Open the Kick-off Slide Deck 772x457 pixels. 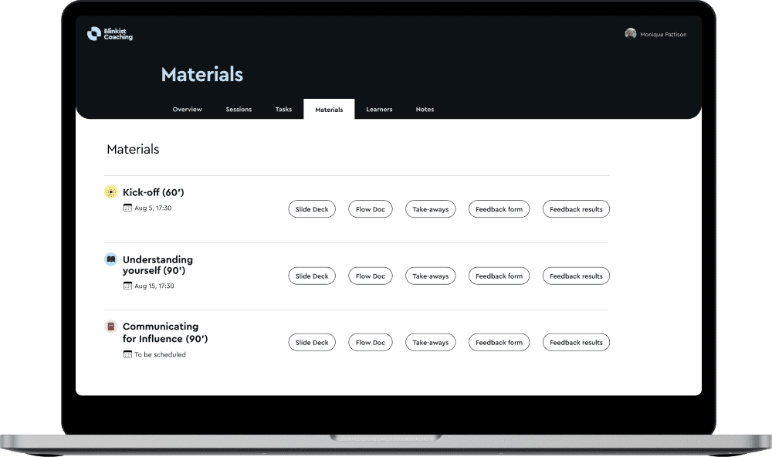(312, 209)
